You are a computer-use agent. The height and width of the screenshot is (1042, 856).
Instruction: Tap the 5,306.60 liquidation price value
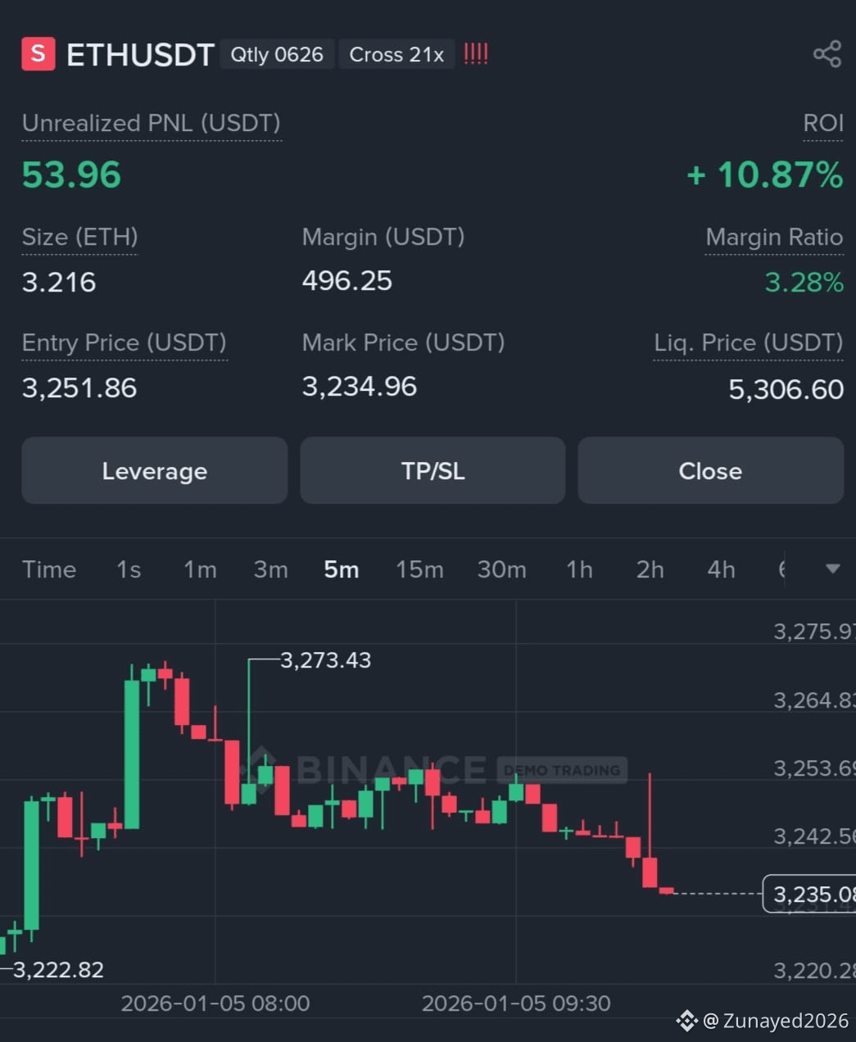[x=786, y=389]
